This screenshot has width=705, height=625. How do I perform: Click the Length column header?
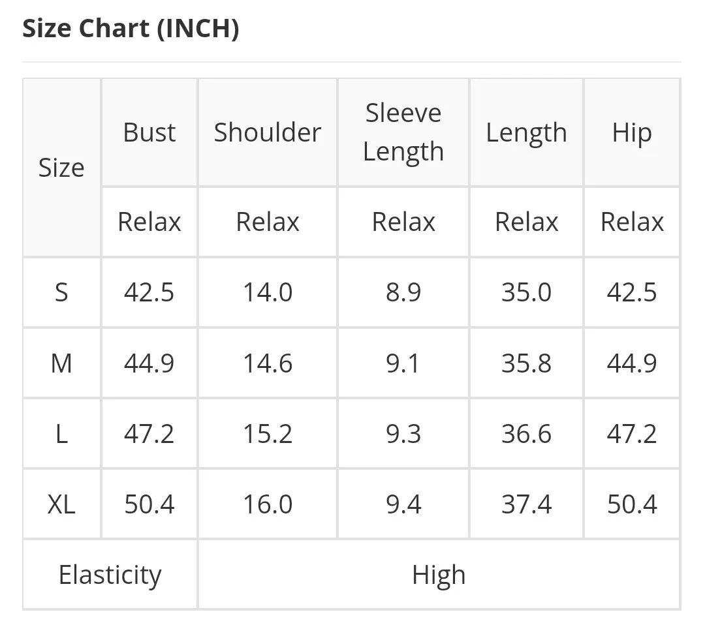(527, 132)
